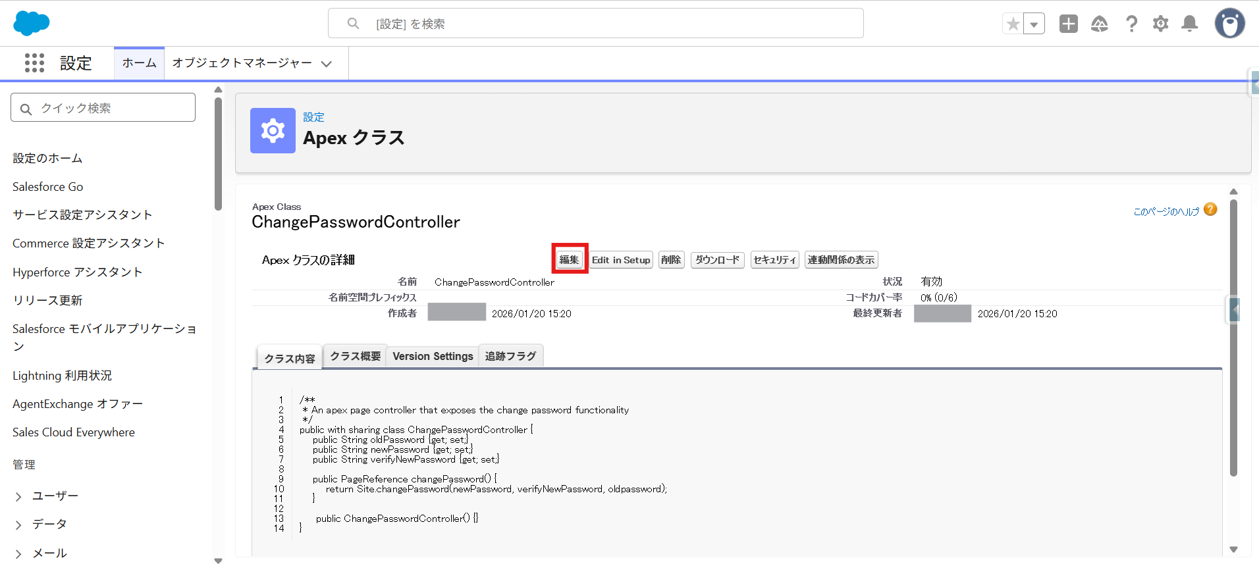1259x564 pixels.
Task: Open the global actions plus icon
Action: 1069,24
